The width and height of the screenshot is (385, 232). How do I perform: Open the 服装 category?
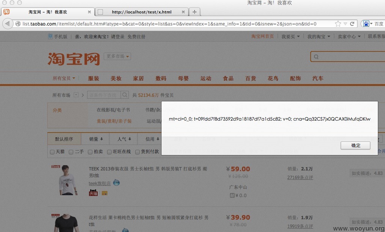94,78
